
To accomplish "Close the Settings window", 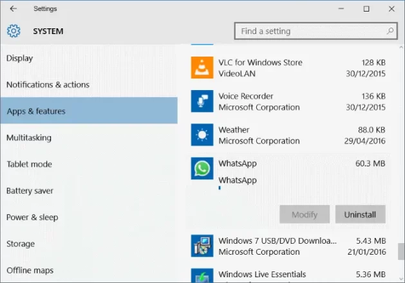I will point(391,9).
